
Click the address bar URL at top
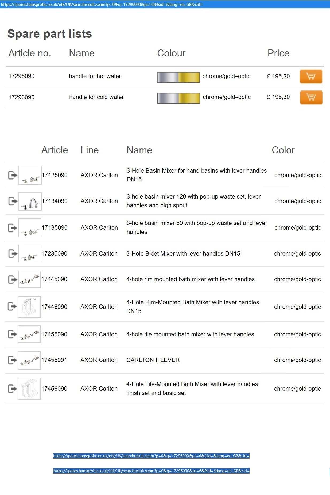(102, 4)
